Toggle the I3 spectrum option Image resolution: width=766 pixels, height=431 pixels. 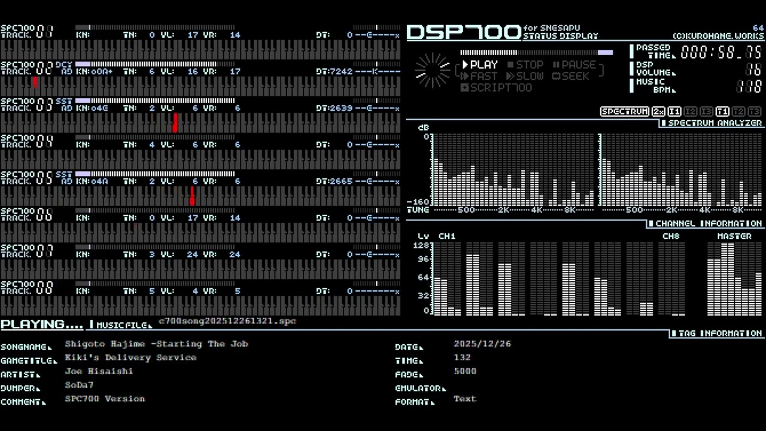[x=707, y=111]
